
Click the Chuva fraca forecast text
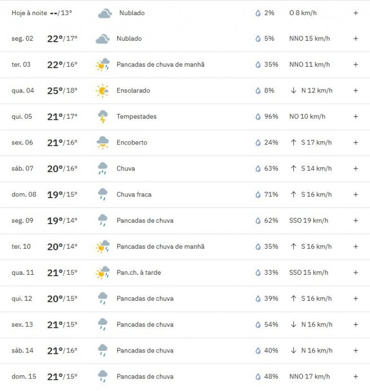pos(134,194)
